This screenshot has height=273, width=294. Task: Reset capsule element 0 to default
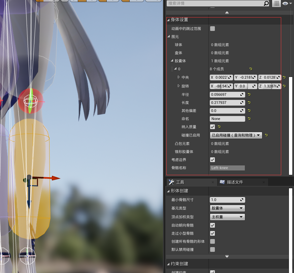point(251,69)
